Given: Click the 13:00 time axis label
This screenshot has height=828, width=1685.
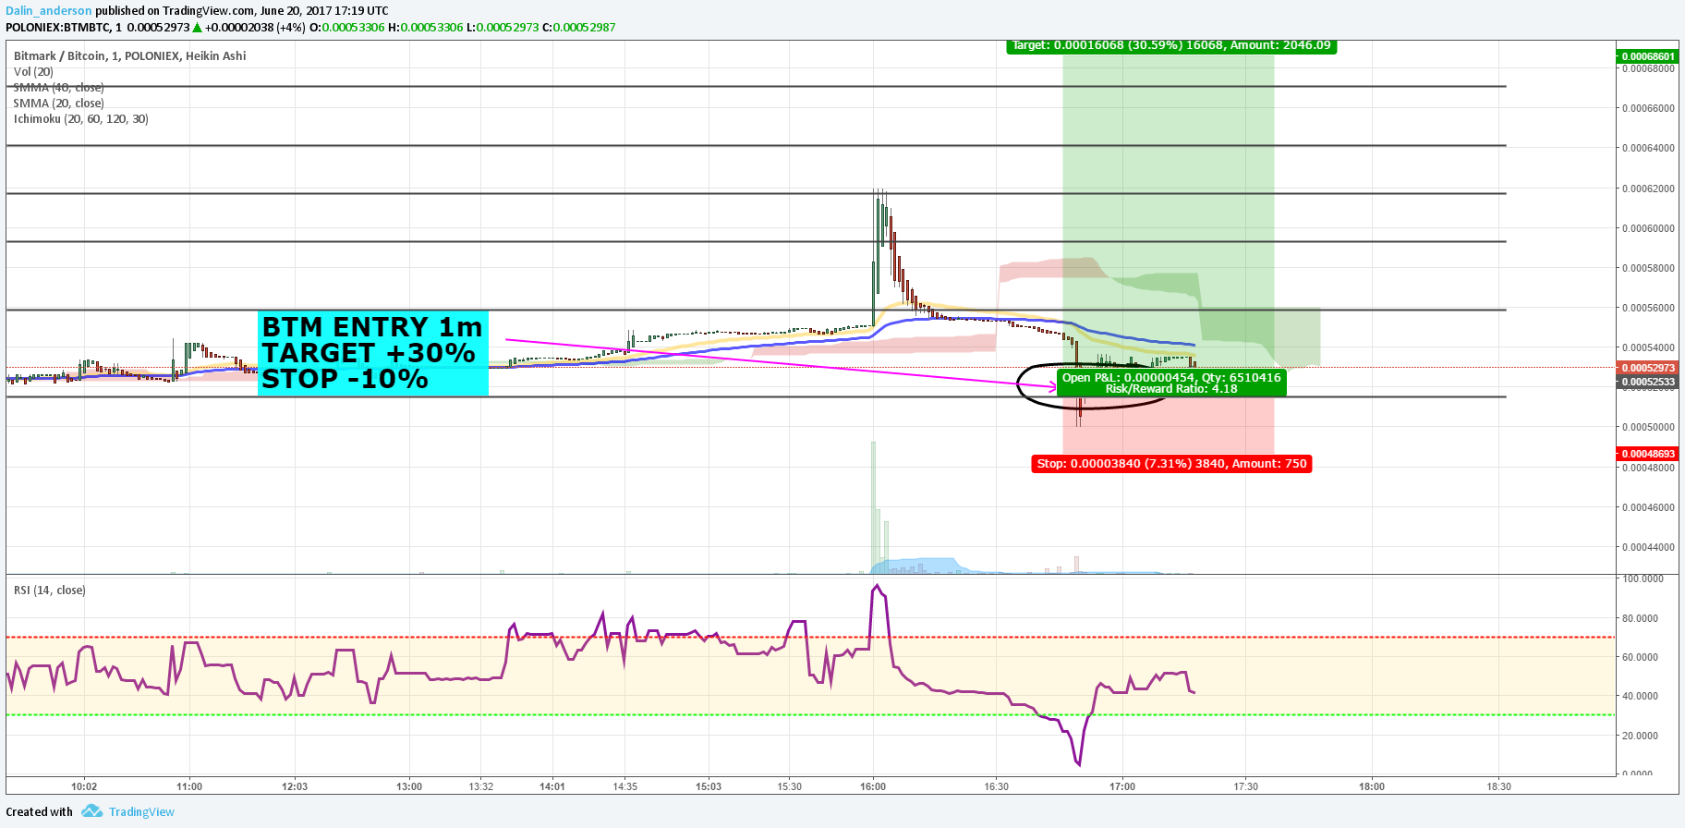Looking at the screenshot, I should [409, 786].
